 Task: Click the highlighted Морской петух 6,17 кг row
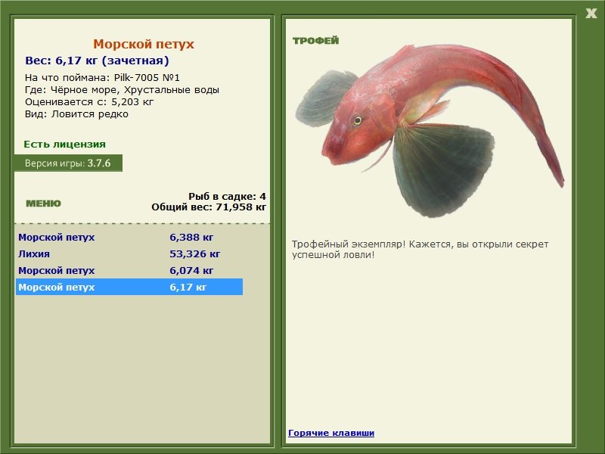click(x=129, y=287)
